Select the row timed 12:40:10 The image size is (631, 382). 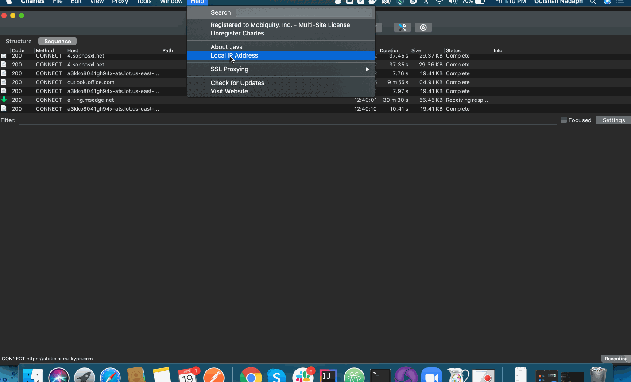(x=315, y=109)
